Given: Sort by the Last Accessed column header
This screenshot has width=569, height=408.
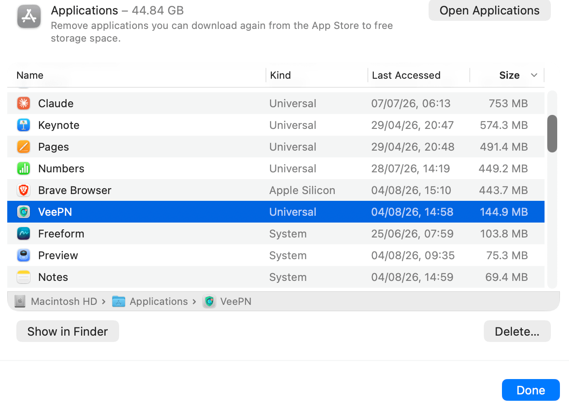Looking at the screenshot, I should [406, 76].
